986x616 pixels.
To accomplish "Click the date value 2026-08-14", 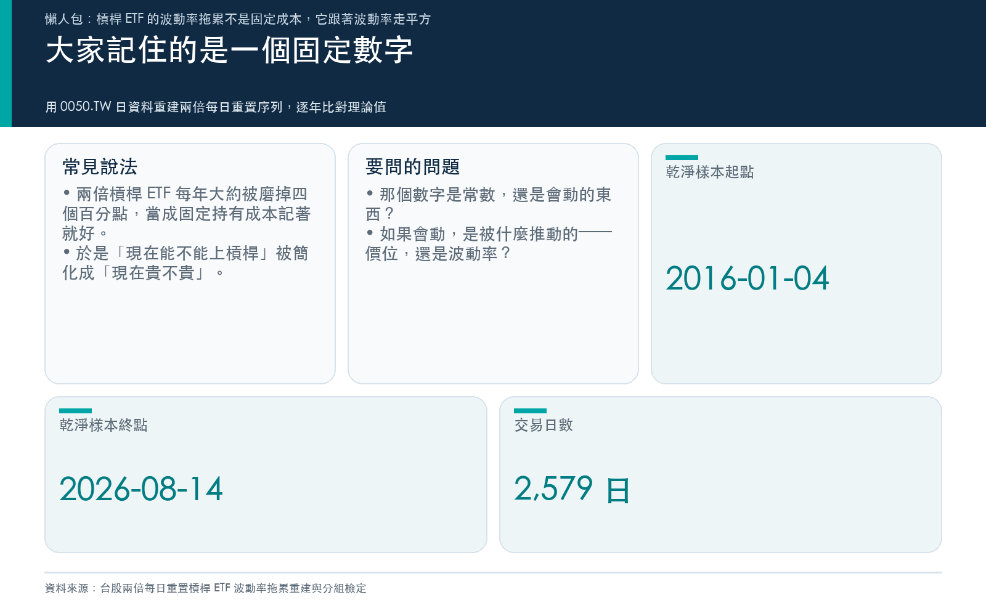I will [x=141, y=489].
